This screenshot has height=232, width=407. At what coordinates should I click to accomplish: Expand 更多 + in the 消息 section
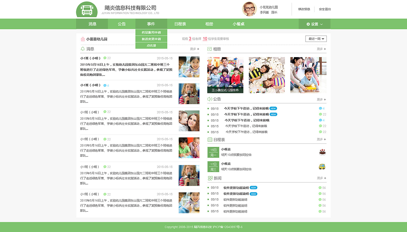coord(195,49)
